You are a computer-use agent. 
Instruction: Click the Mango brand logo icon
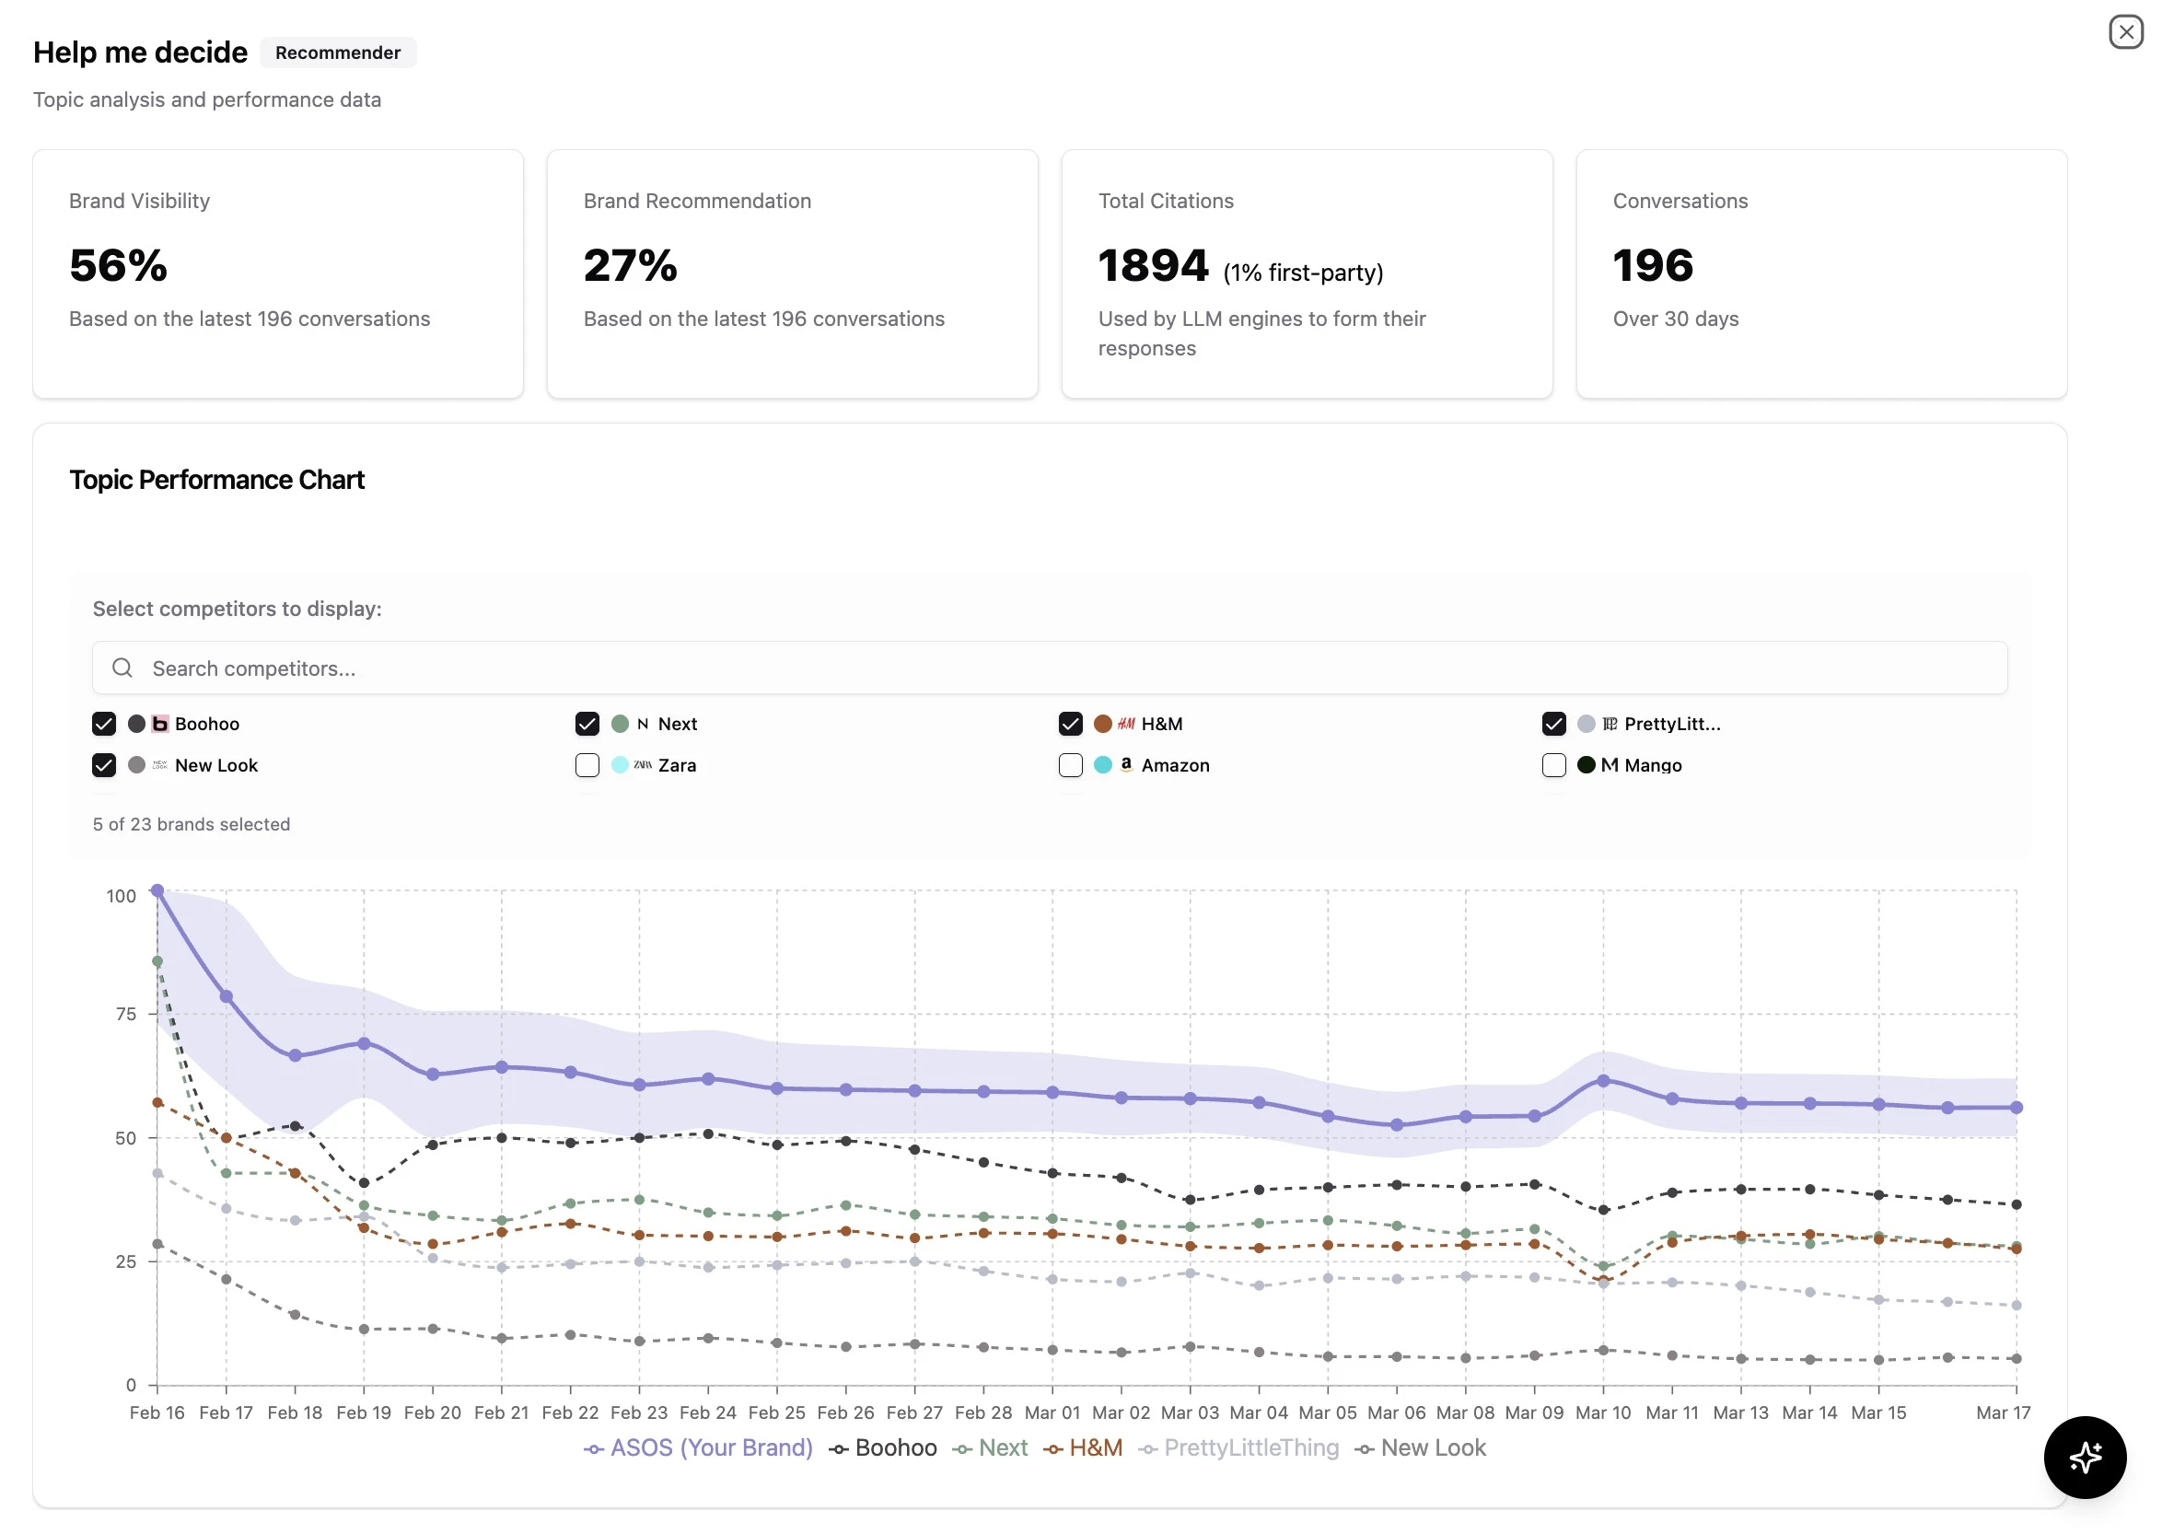1610,765
